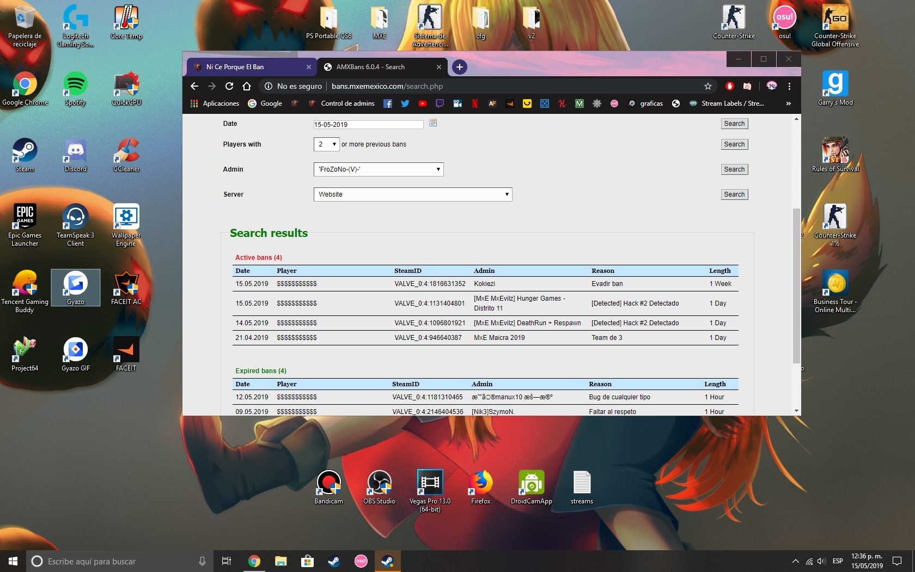The height and width of the screenshot is (572, 915).
Task: Open the taskbar clock and date
Action: 867,561
